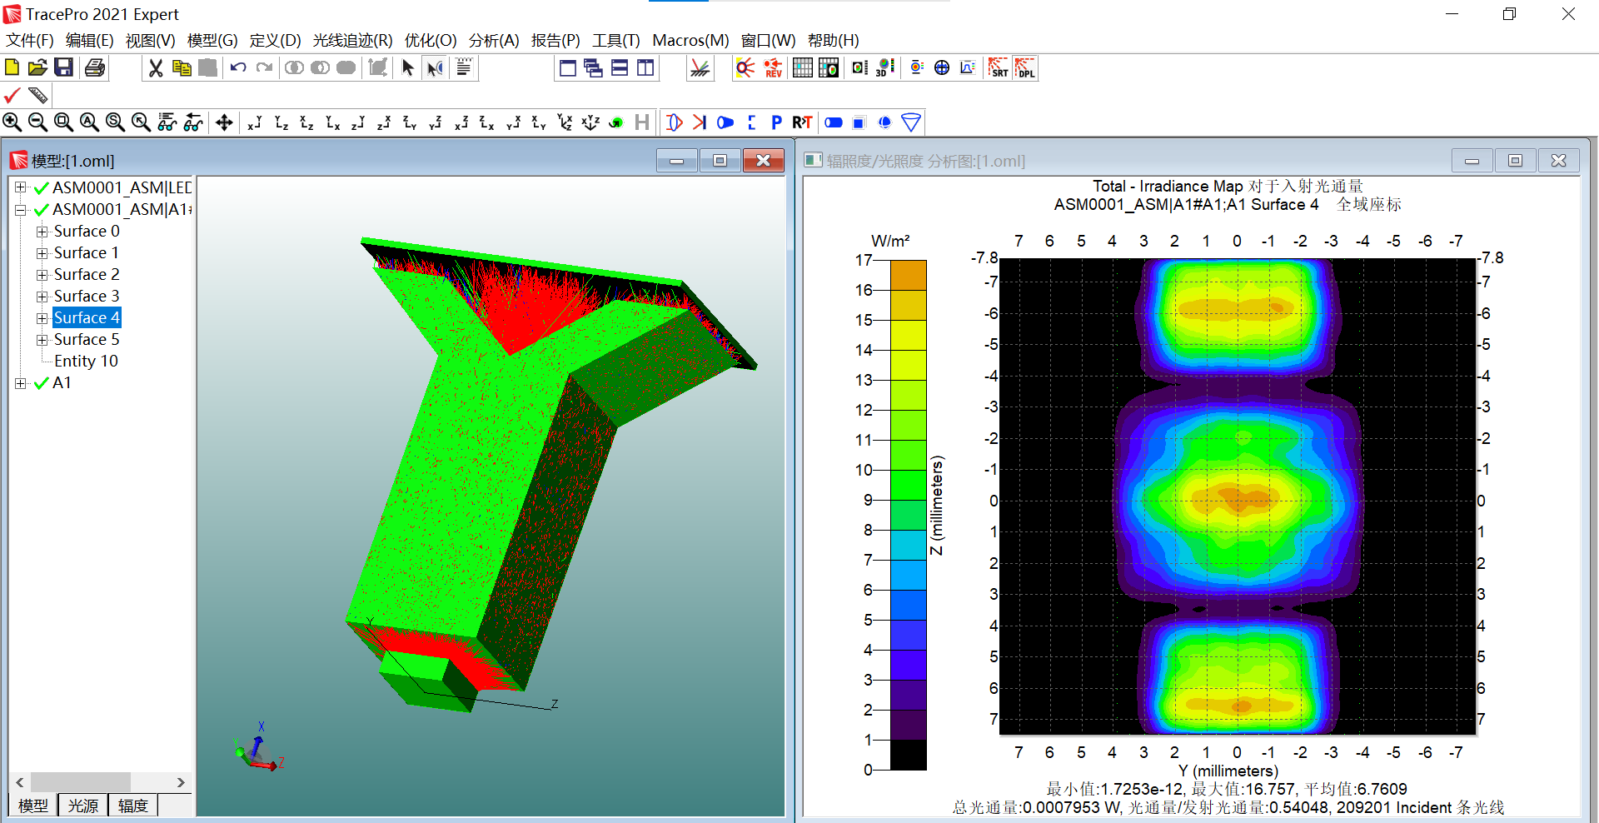Toggle the select-surface pointer mode
This screenshot has width=1599, height=823.
pos(435,67)
